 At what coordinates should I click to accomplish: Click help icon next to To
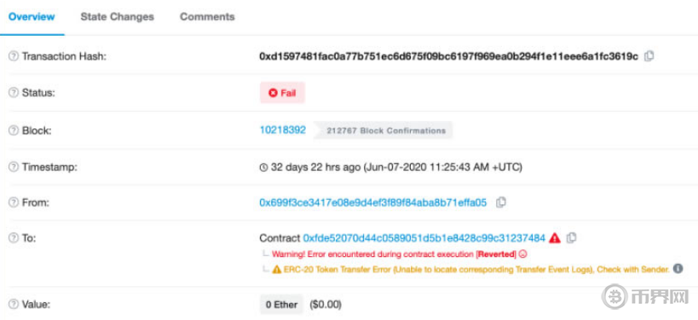(14, 238)
